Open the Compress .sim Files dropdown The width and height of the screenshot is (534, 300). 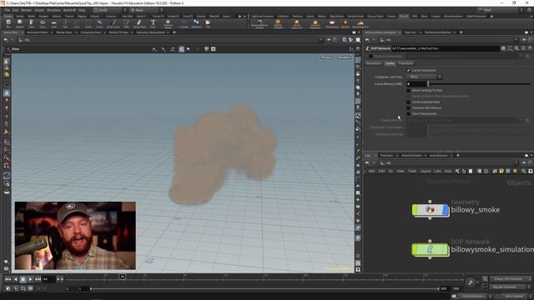pyautogui.click(x=424, y=77)
